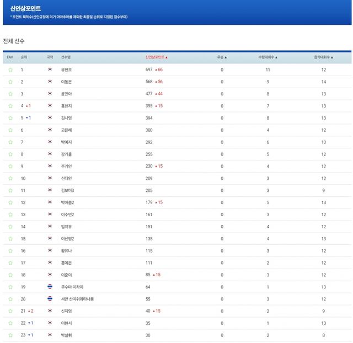Open player 쿠수마 미차이 profile link
Image resolution: width=353 pixels, height=343 pixels.
[x=72, y=287]
